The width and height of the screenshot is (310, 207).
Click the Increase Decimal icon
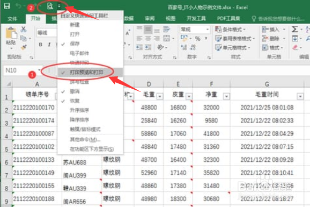[184, 47]
